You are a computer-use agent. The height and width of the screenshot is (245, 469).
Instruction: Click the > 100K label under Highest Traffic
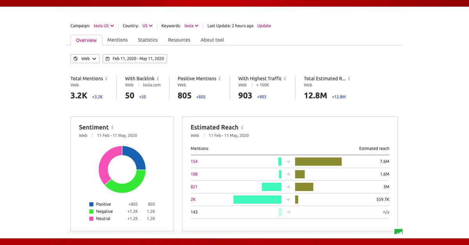click(x=263, y=85)
